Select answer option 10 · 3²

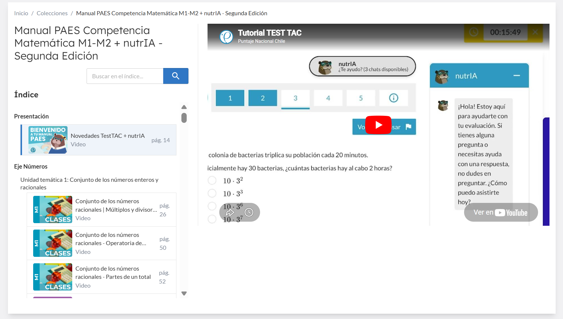coord(212,180)
